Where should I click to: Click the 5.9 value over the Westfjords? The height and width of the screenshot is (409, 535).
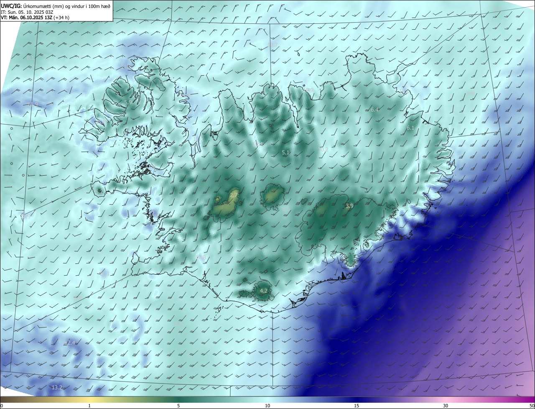click(128, 102)
